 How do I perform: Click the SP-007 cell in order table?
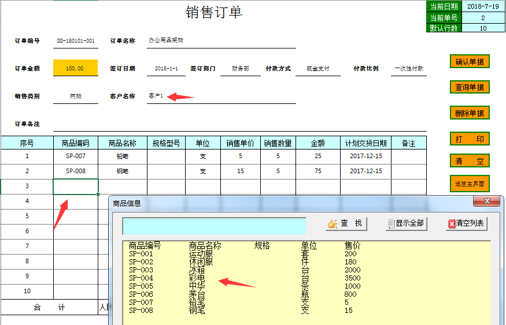click(x=76, y=156)
